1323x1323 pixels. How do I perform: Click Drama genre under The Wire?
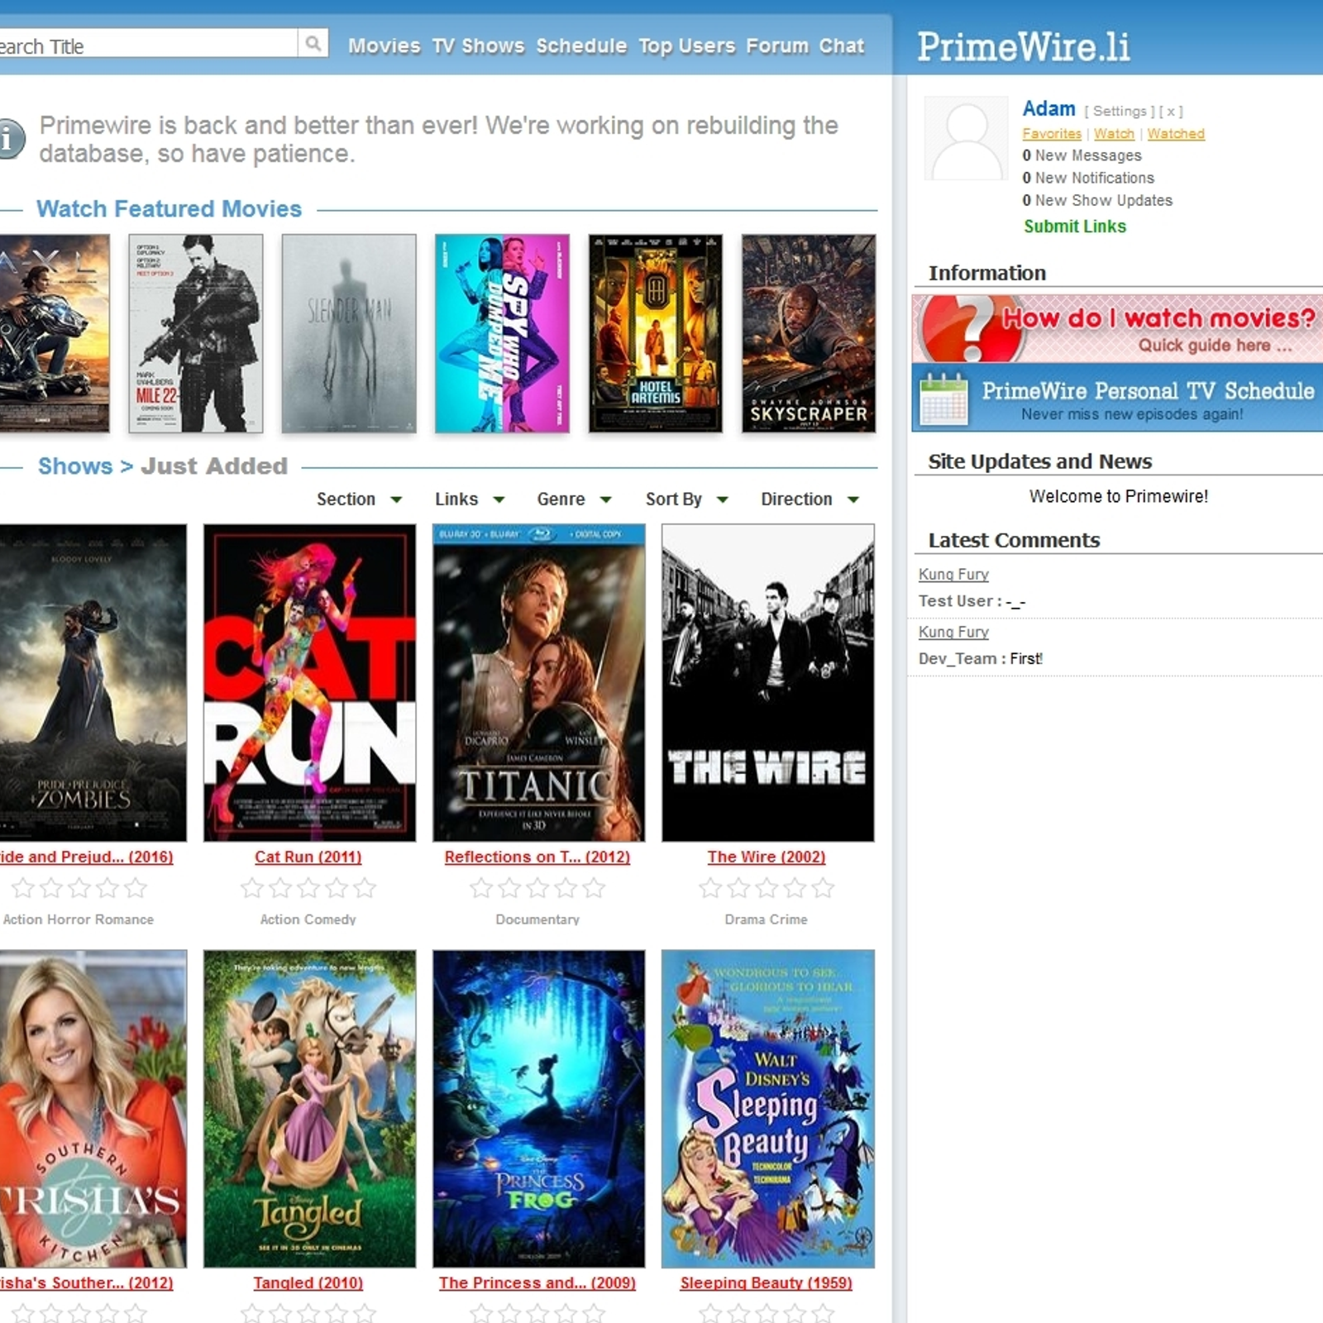click(x=744, y=919)
